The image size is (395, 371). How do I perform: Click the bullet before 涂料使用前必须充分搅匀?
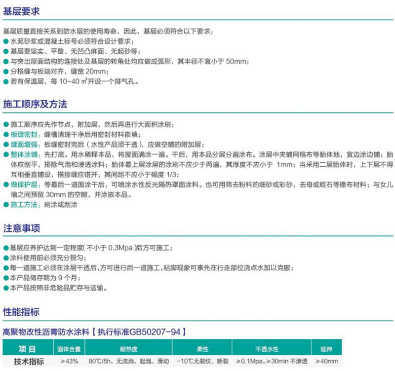click(5, 258)
